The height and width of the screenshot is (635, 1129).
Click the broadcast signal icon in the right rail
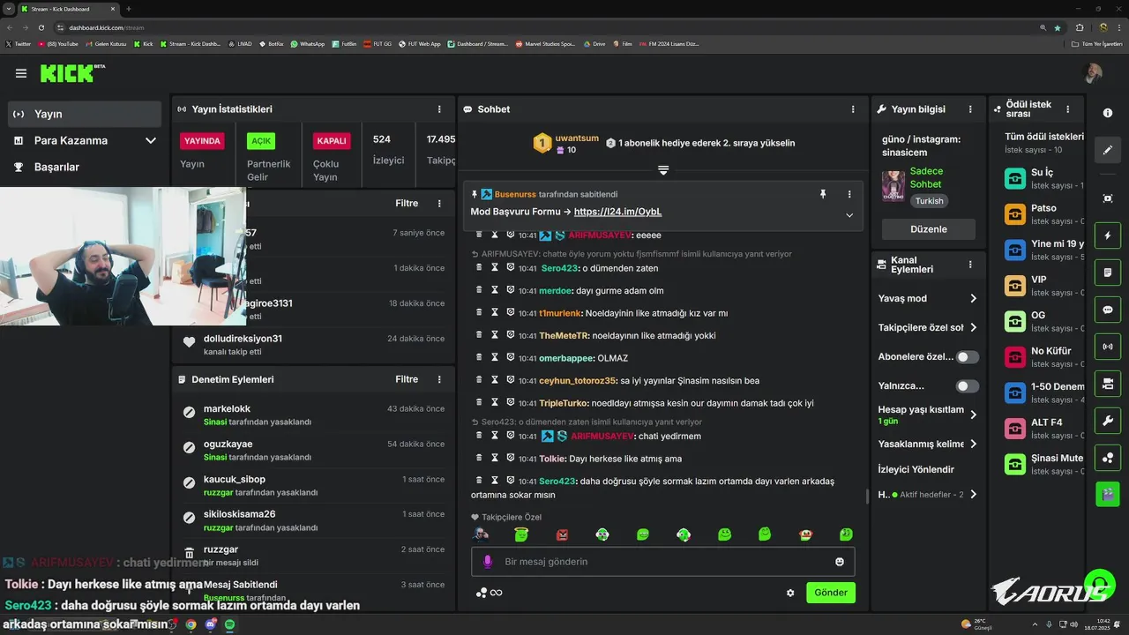point(1108,347)
